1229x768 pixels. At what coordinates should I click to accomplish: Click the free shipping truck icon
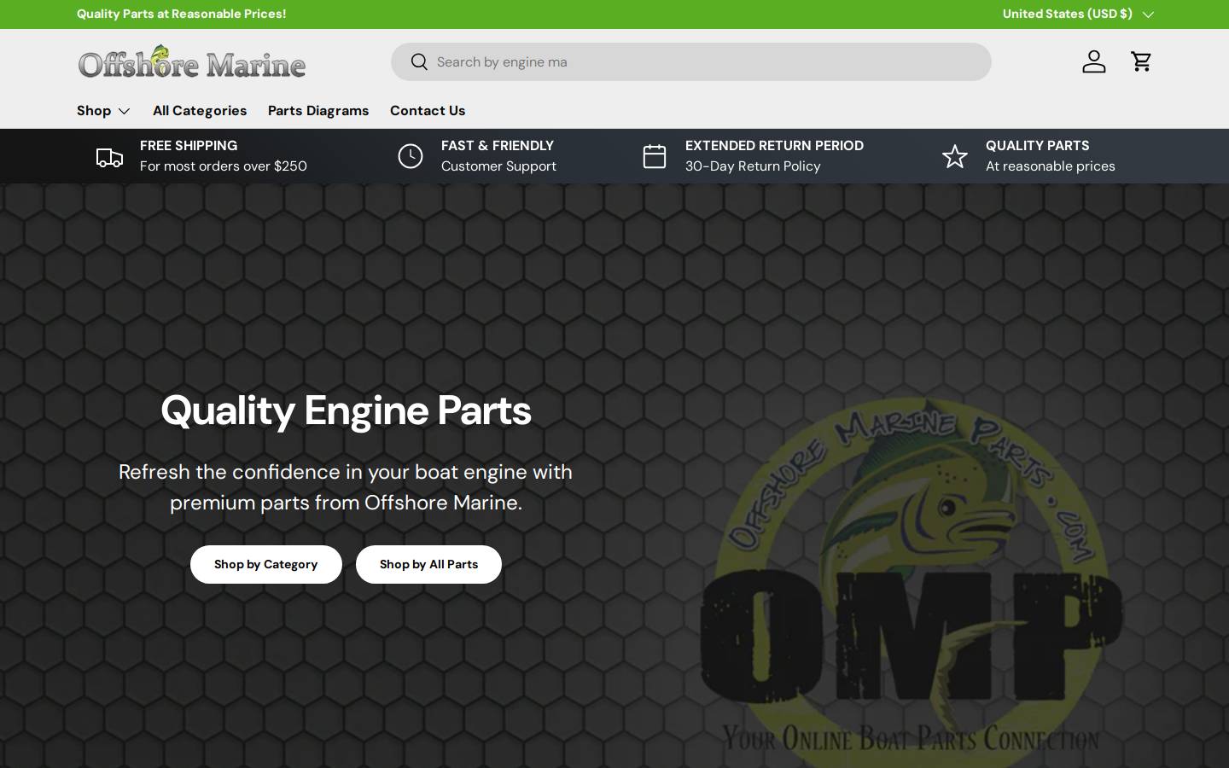[x=109, y=157]
